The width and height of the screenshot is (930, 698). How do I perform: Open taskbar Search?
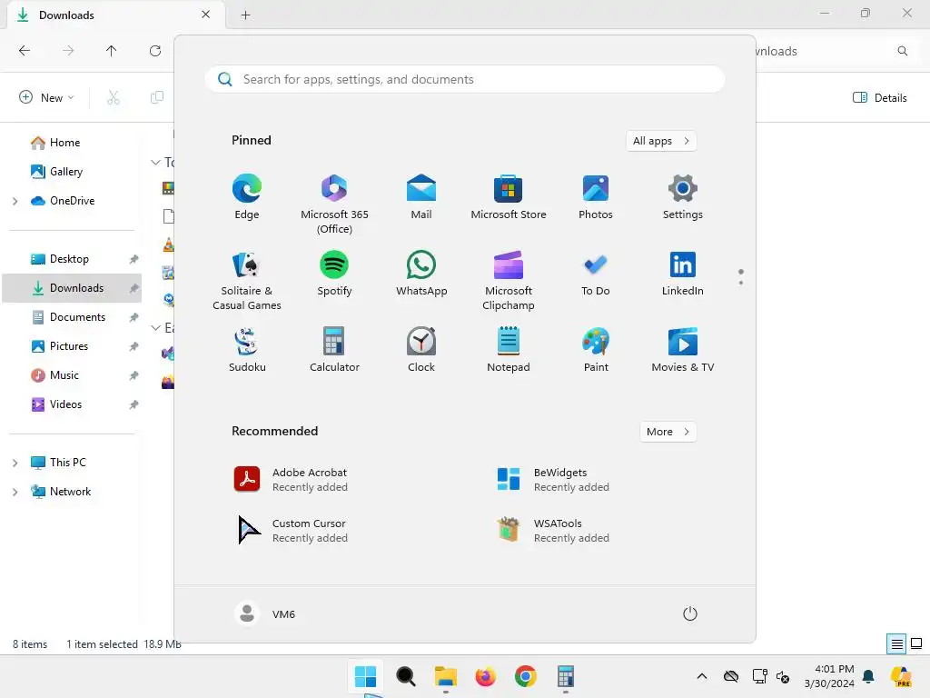(406, 675)
